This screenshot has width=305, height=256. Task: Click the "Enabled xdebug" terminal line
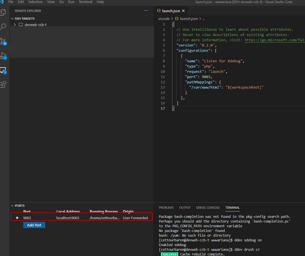tap(172, 245)
